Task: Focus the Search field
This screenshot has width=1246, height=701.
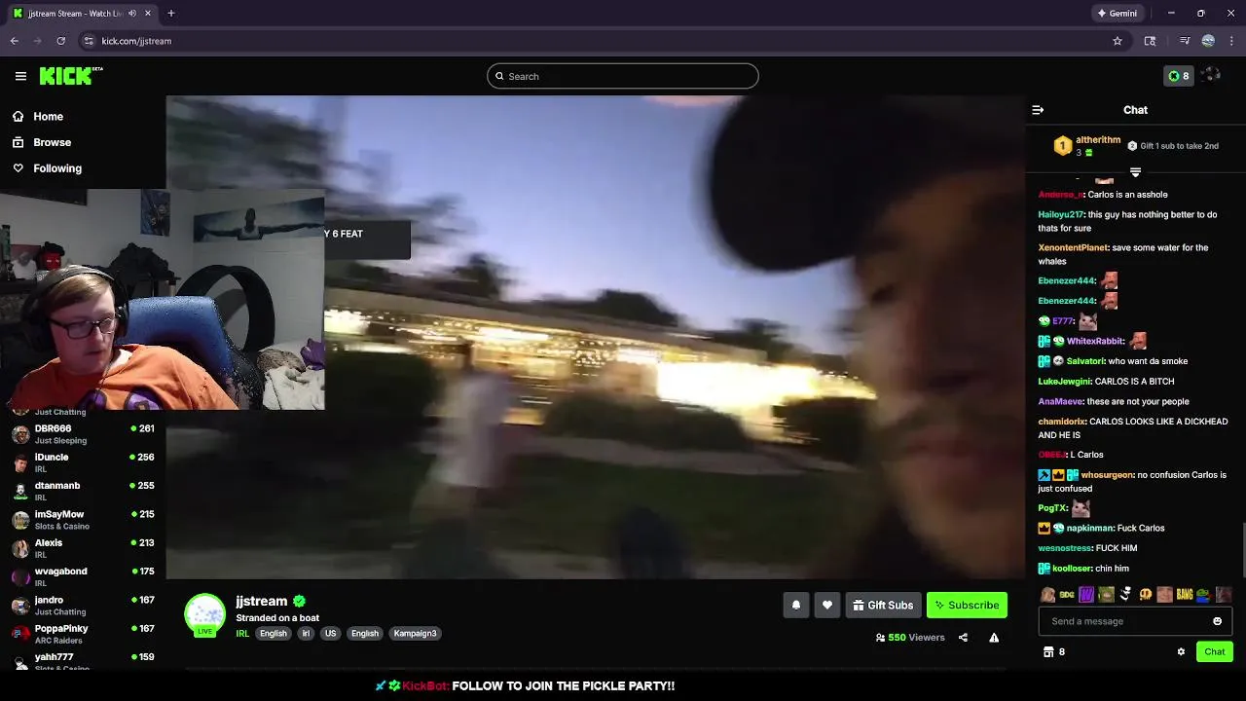Action: [623, 76]
